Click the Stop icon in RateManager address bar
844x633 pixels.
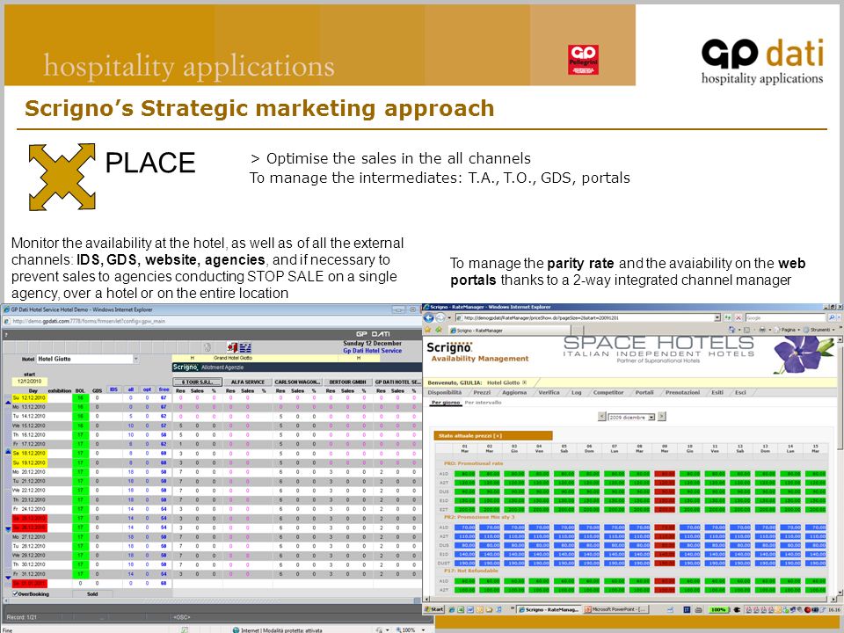point(738,317)
